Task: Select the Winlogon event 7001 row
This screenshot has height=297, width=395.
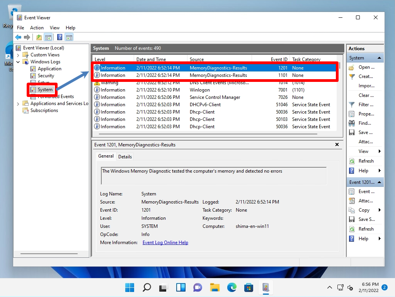Action: 215,90
